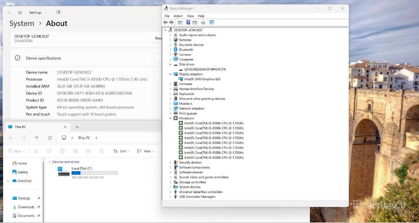Select the Cameras icon in device tree
The height and width of the screenshot is (223, 419).
coord(176,54)
